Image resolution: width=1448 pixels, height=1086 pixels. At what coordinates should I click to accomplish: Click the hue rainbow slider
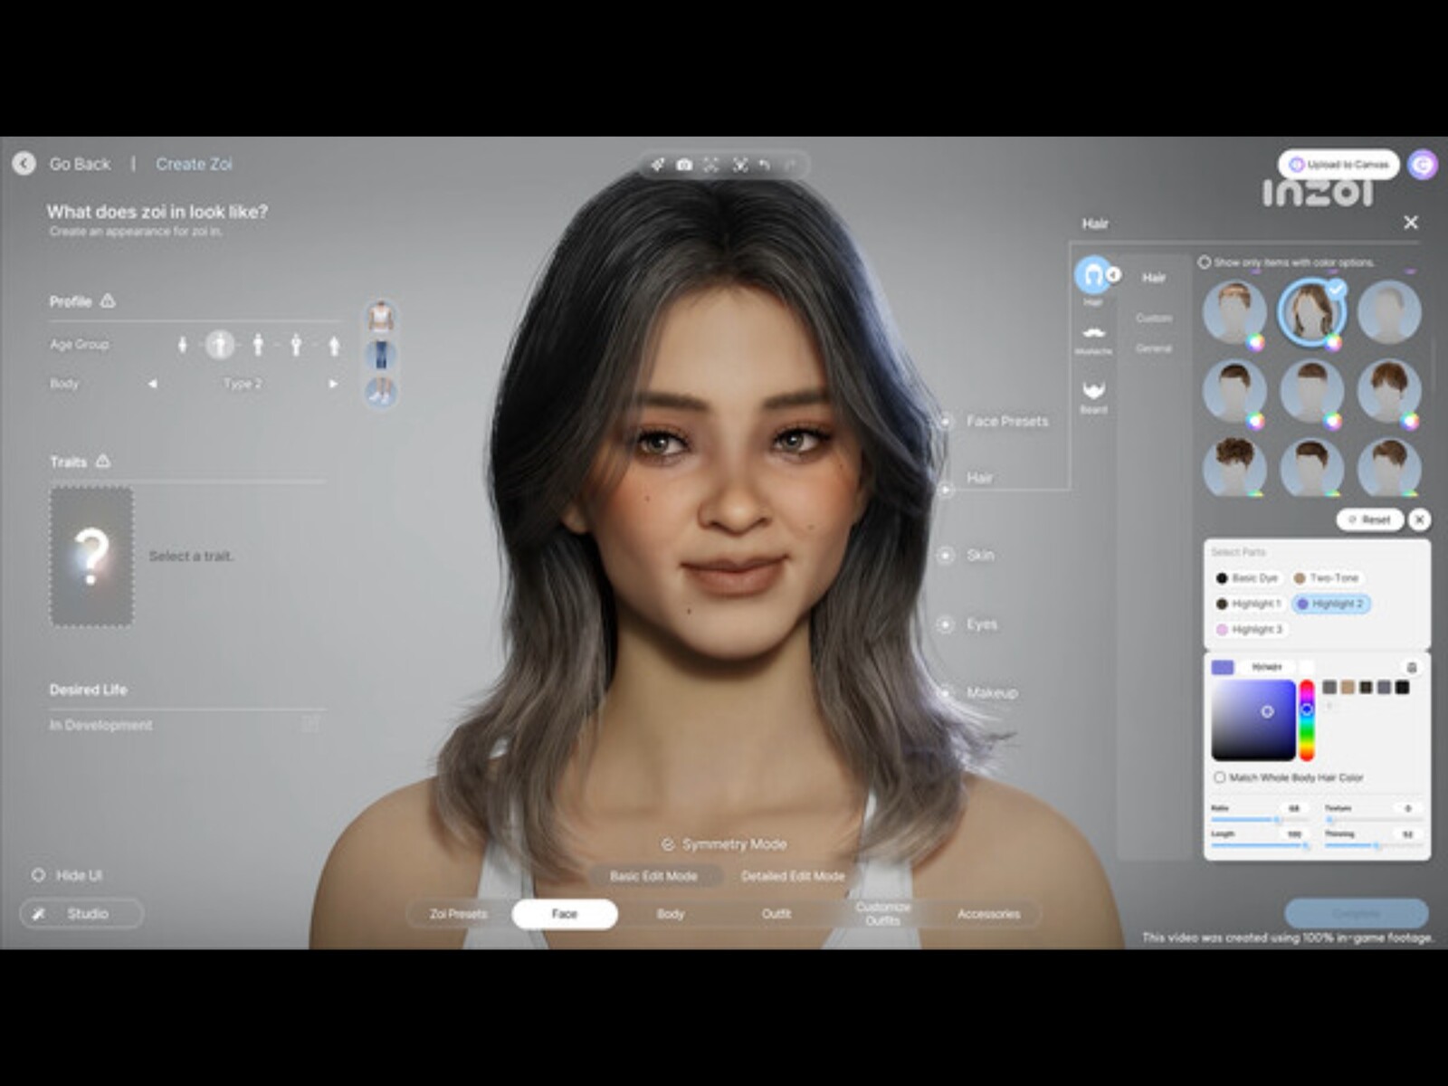coord(1307,719)
